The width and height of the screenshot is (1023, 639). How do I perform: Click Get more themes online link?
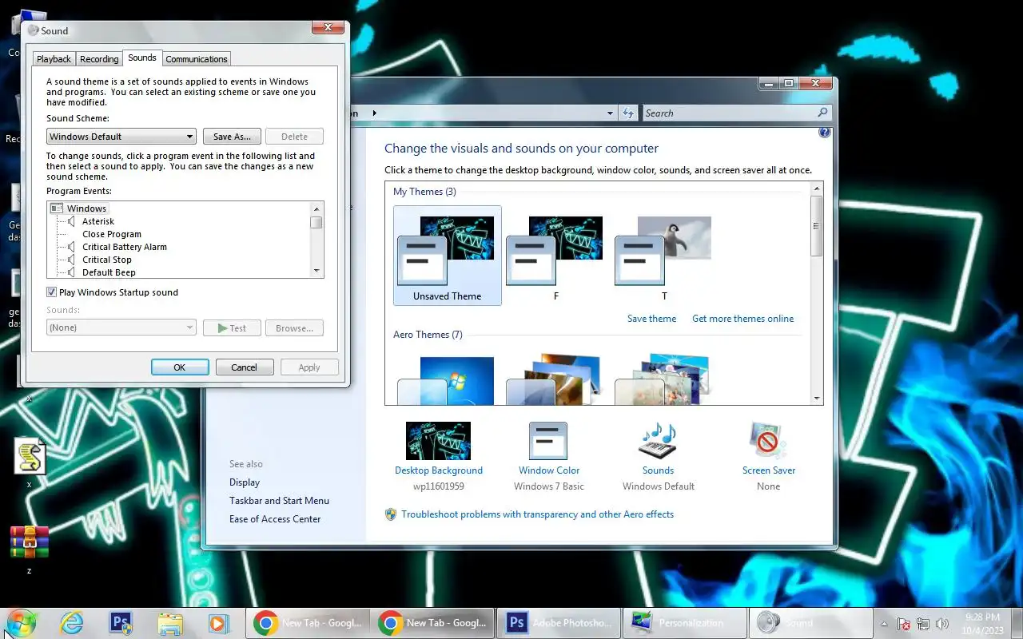pyautogui.click(x=743, y=319)
